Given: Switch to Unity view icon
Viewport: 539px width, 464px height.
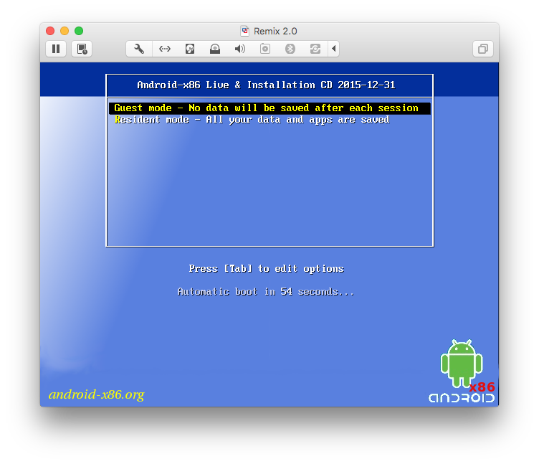Looking at the screenshot, I should click(483, 49).
